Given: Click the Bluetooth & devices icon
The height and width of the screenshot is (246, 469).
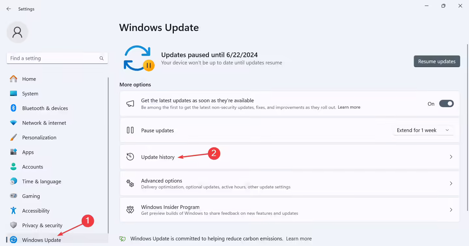Looking at the screenshot, I should [13, 108].
